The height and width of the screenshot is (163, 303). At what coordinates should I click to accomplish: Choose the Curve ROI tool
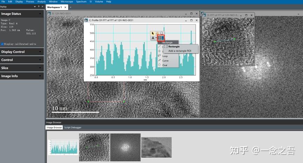coord(165,60)
